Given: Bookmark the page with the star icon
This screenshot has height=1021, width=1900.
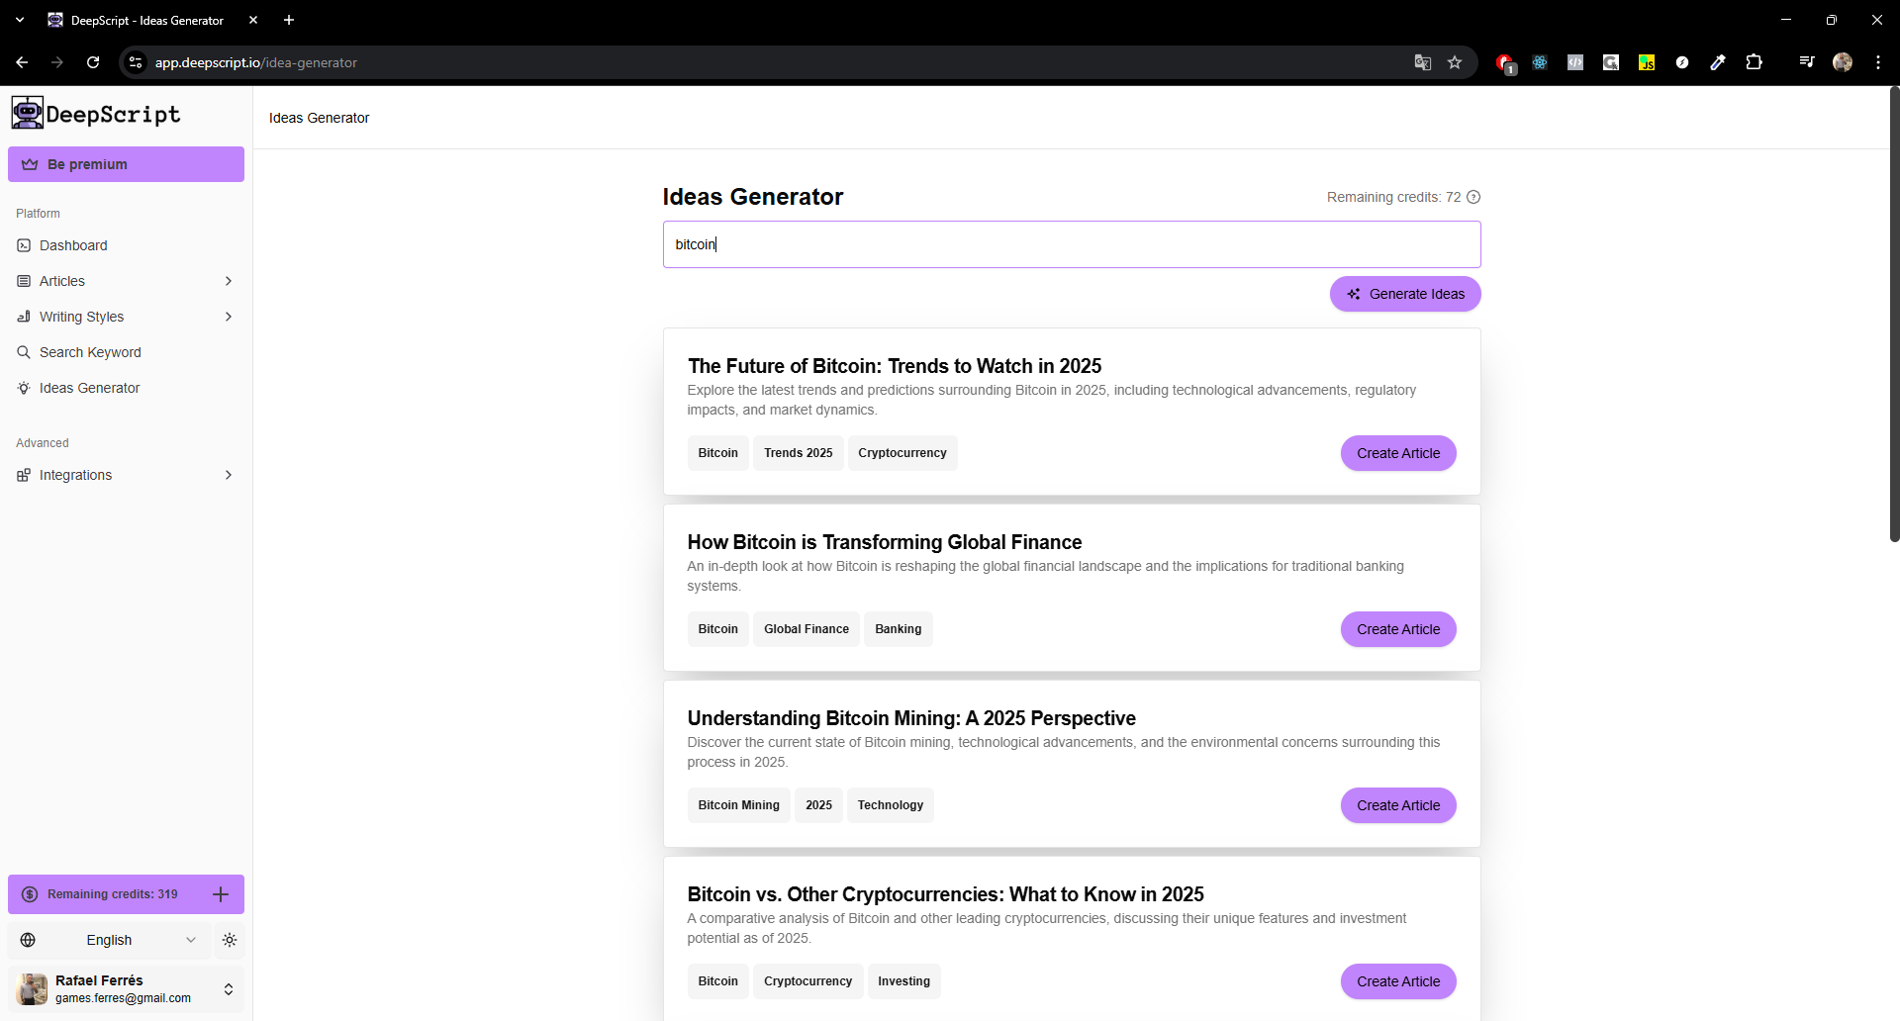Looking at the screenshot, I should click(1454, 62).
